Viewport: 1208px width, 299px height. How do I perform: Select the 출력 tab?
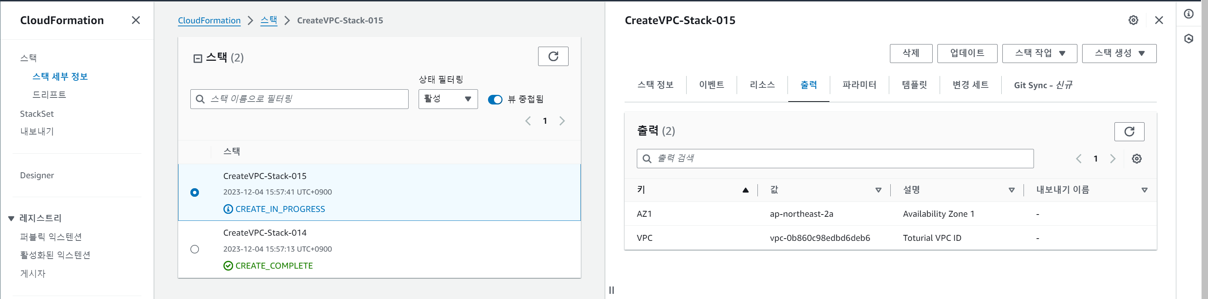(x=808, y=85)
